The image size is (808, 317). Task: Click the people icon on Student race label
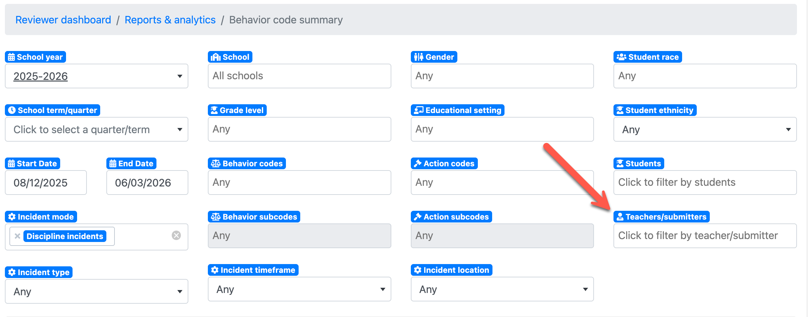(621, 57)
